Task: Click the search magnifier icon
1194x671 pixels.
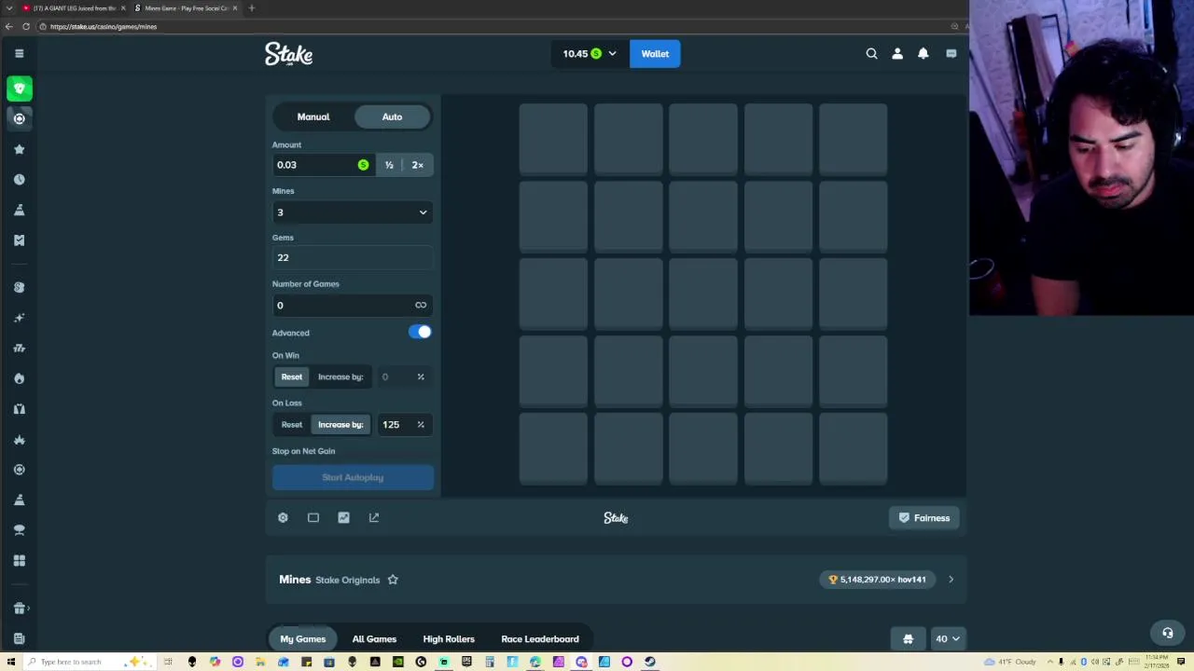Action: tap(871, 54)
